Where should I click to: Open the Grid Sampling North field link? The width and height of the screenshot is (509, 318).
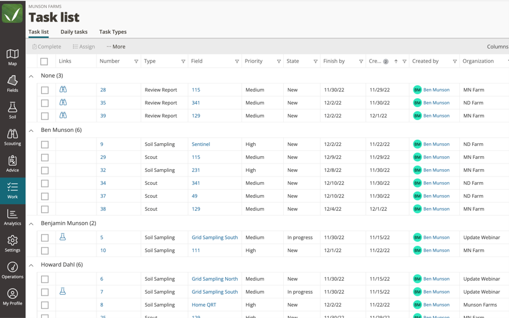(214, 279)
